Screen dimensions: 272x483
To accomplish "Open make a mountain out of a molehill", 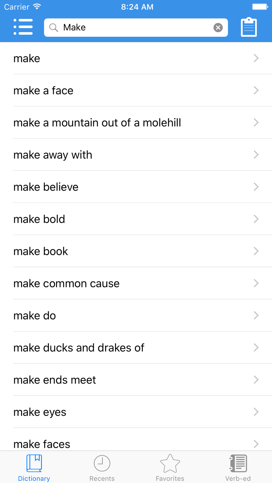I will (136, 123).
